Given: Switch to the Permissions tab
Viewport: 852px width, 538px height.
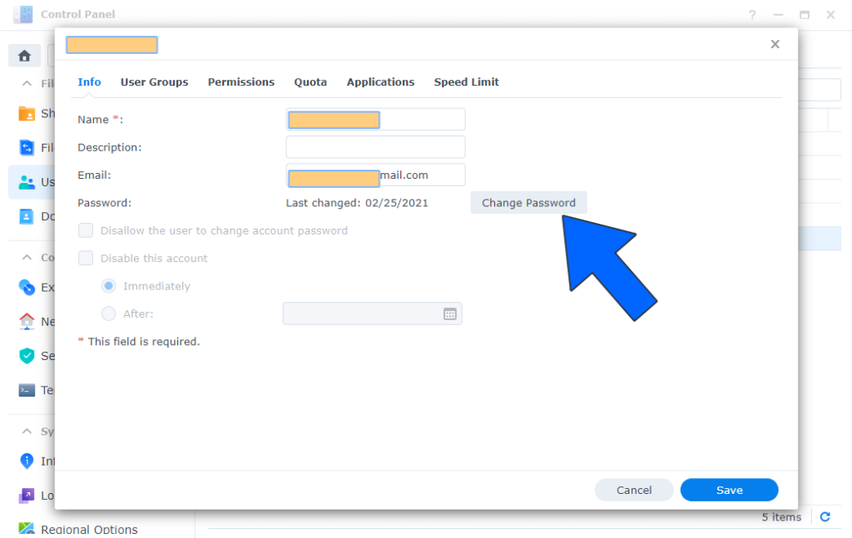Looking at the screenshot, I should point(240,82).
